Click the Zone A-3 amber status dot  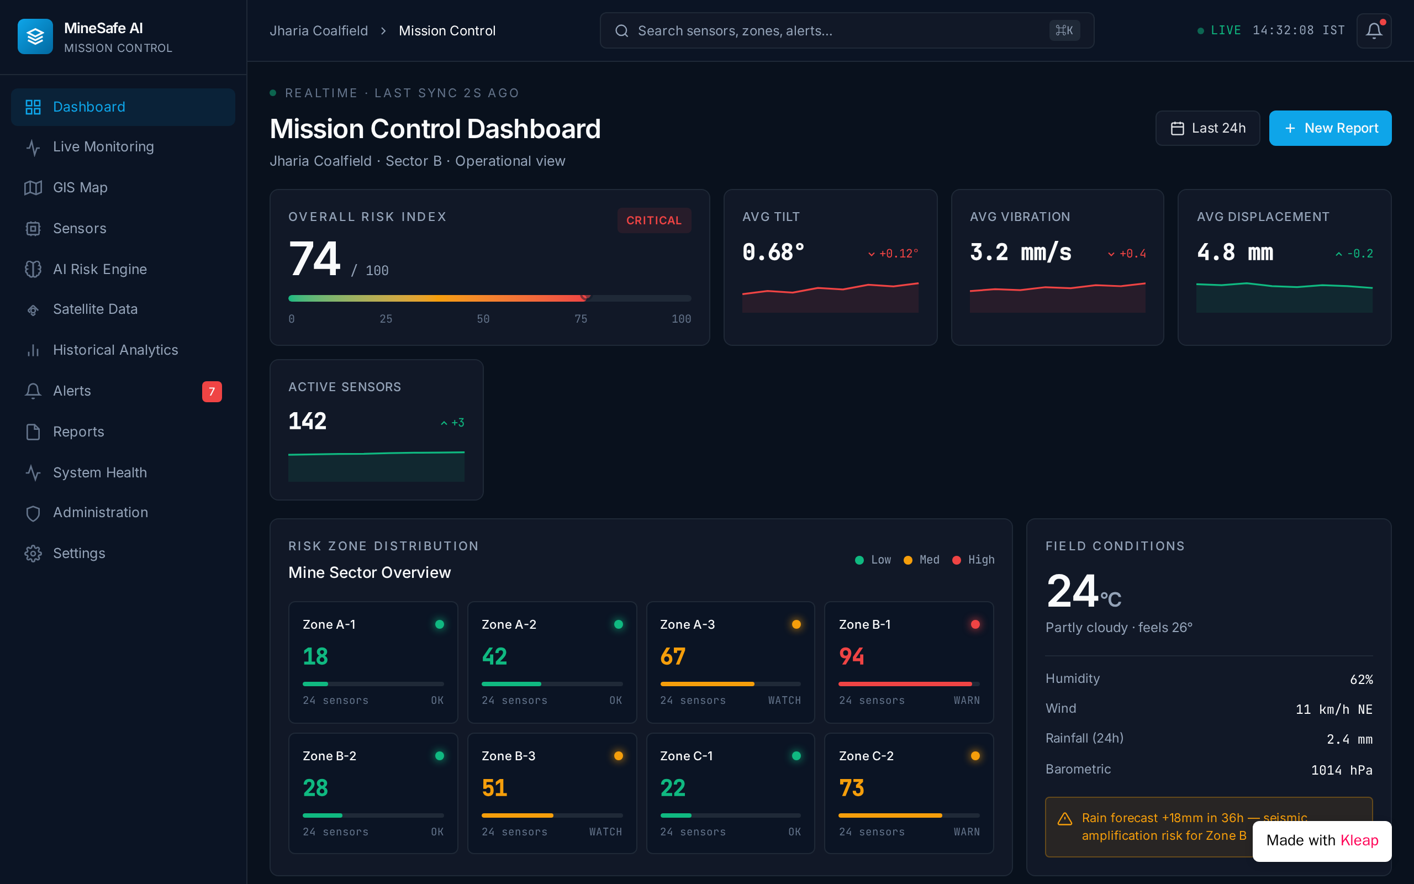coord(796,624)
